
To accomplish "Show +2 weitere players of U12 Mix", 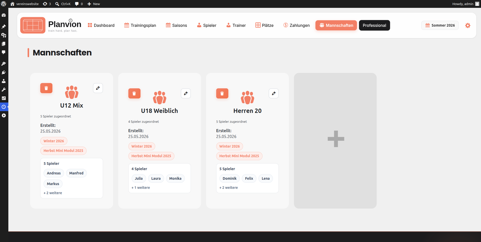I will point(53,193).
